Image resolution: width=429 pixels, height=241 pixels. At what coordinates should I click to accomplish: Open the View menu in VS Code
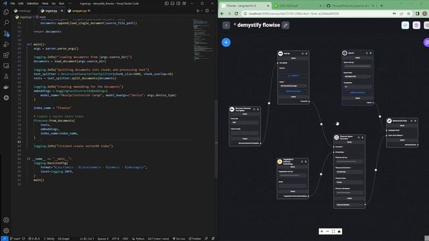click(45, 3)
